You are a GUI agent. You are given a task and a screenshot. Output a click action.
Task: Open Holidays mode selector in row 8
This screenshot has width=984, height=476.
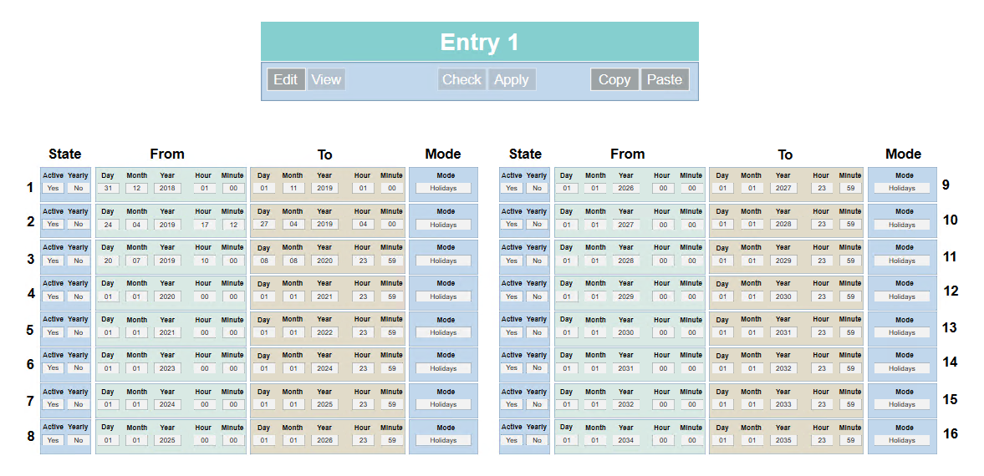click(443, 441)
